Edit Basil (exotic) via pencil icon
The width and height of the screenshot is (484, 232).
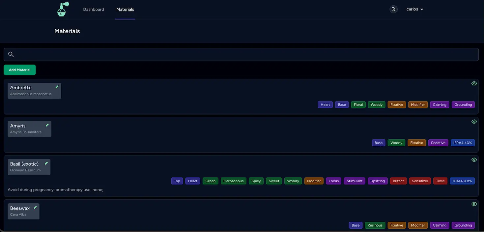coord(46,163)
